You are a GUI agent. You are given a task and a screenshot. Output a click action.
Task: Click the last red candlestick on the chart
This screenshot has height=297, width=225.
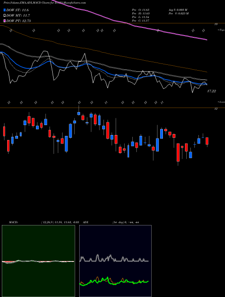(x=207, y=141)
